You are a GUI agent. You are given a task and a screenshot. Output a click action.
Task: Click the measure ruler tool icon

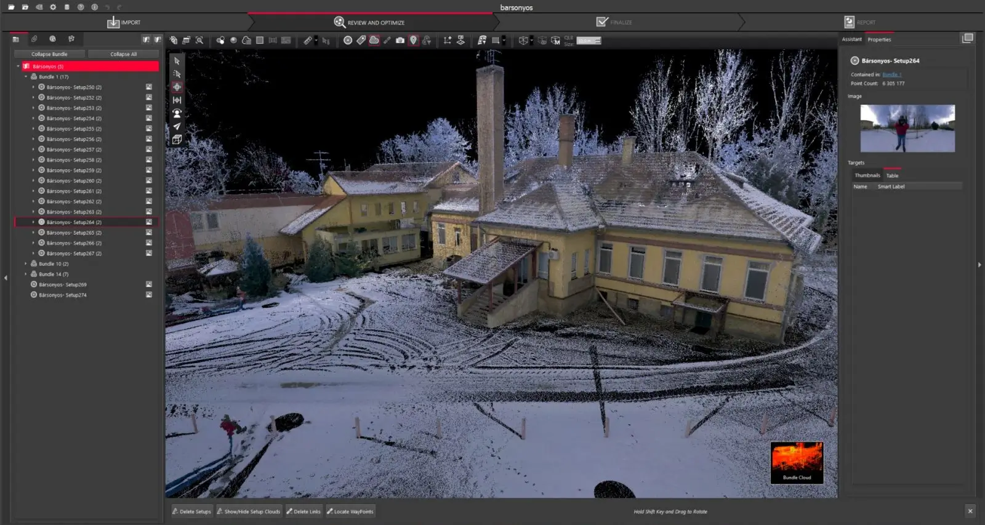[308, 41]
